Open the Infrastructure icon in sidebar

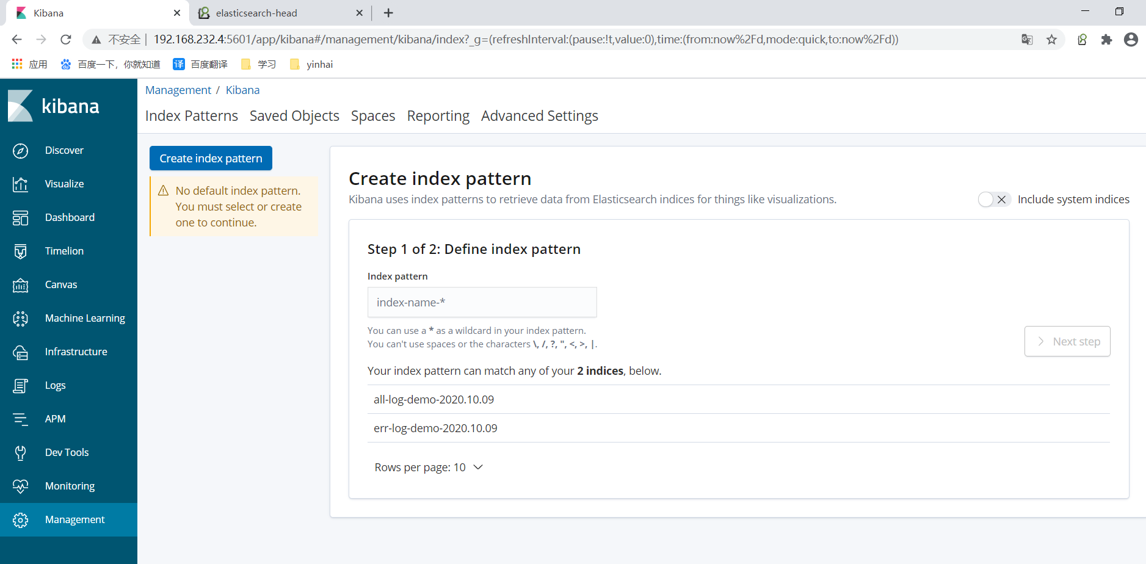pyautogui.click(x=20, y=352)
